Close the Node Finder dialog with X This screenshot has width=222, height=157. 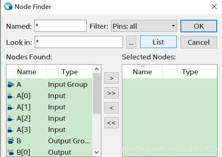(214, 6)
